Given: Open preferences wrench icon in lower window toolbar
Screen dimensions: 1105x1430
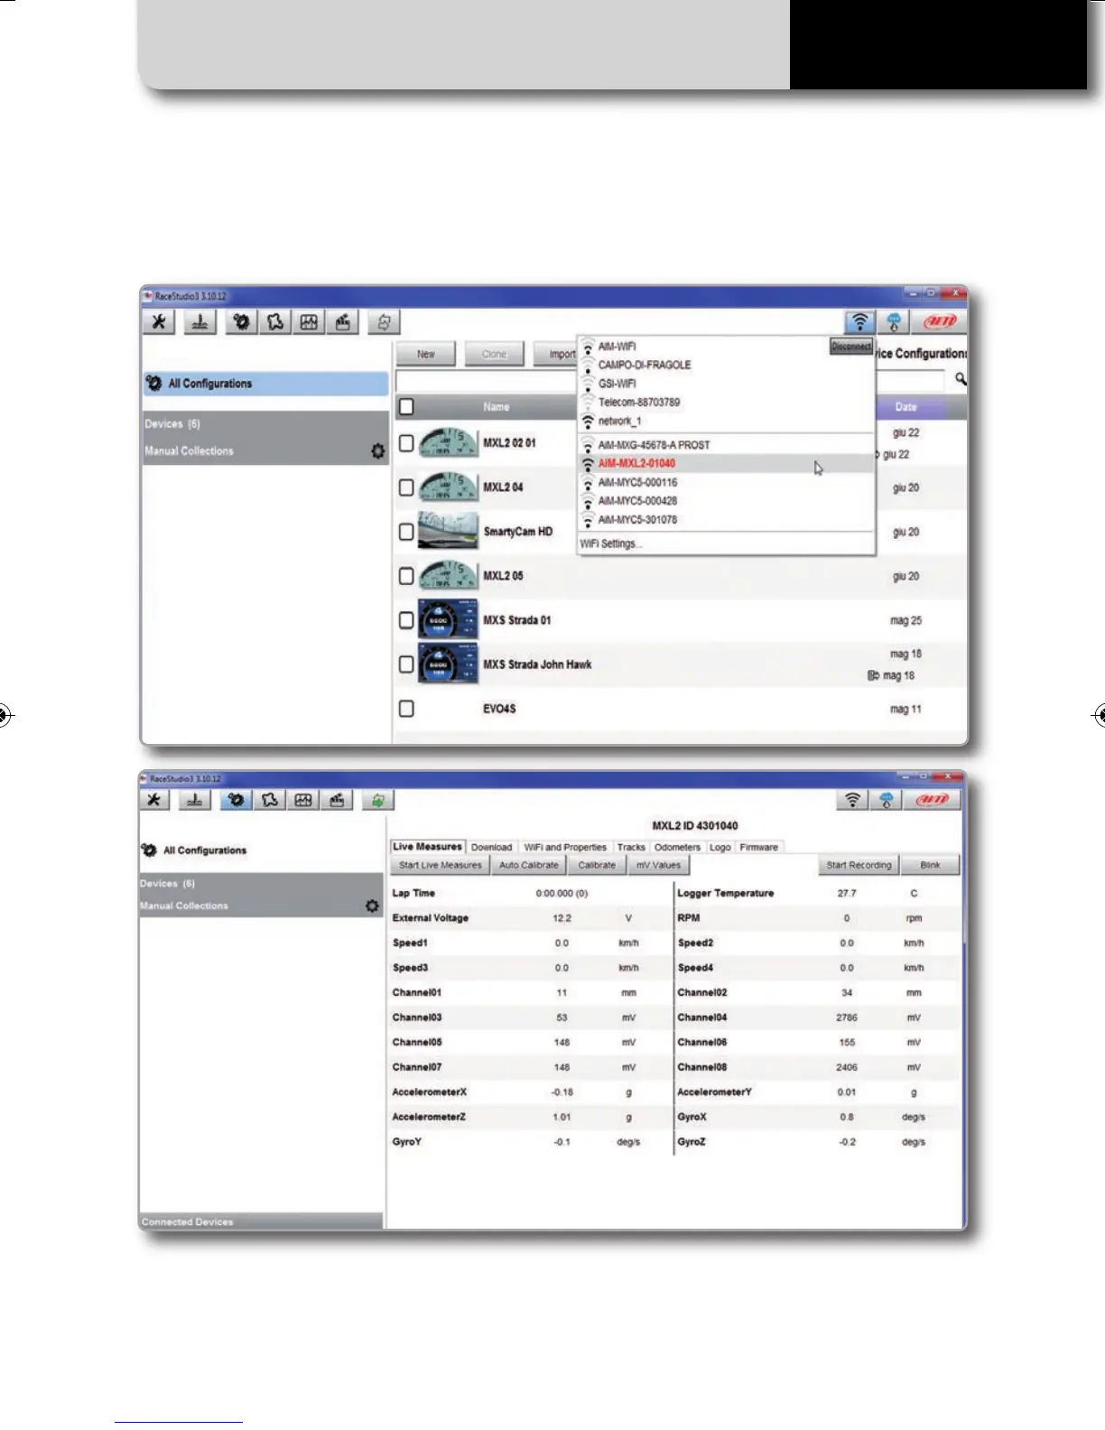Looking at the screenshot, I should (155, 799).
